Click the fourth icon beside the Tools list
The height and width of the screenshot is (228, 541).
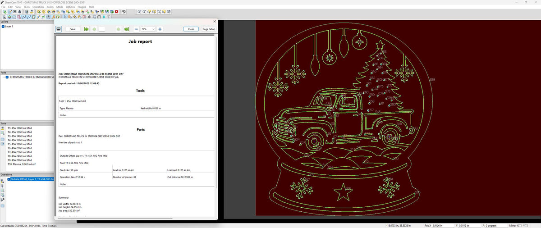(2, 144)
